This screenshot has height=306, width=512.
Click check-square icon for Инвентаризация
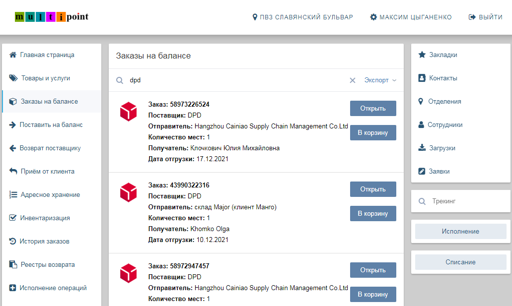13,218
